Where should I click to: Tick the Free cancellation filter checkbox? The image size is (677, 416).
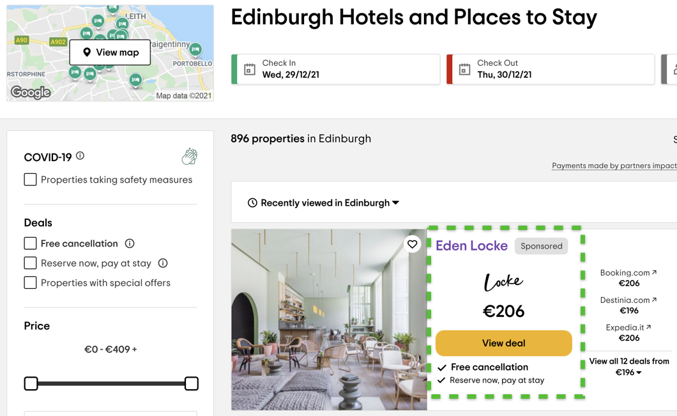(x=30, y=243)
